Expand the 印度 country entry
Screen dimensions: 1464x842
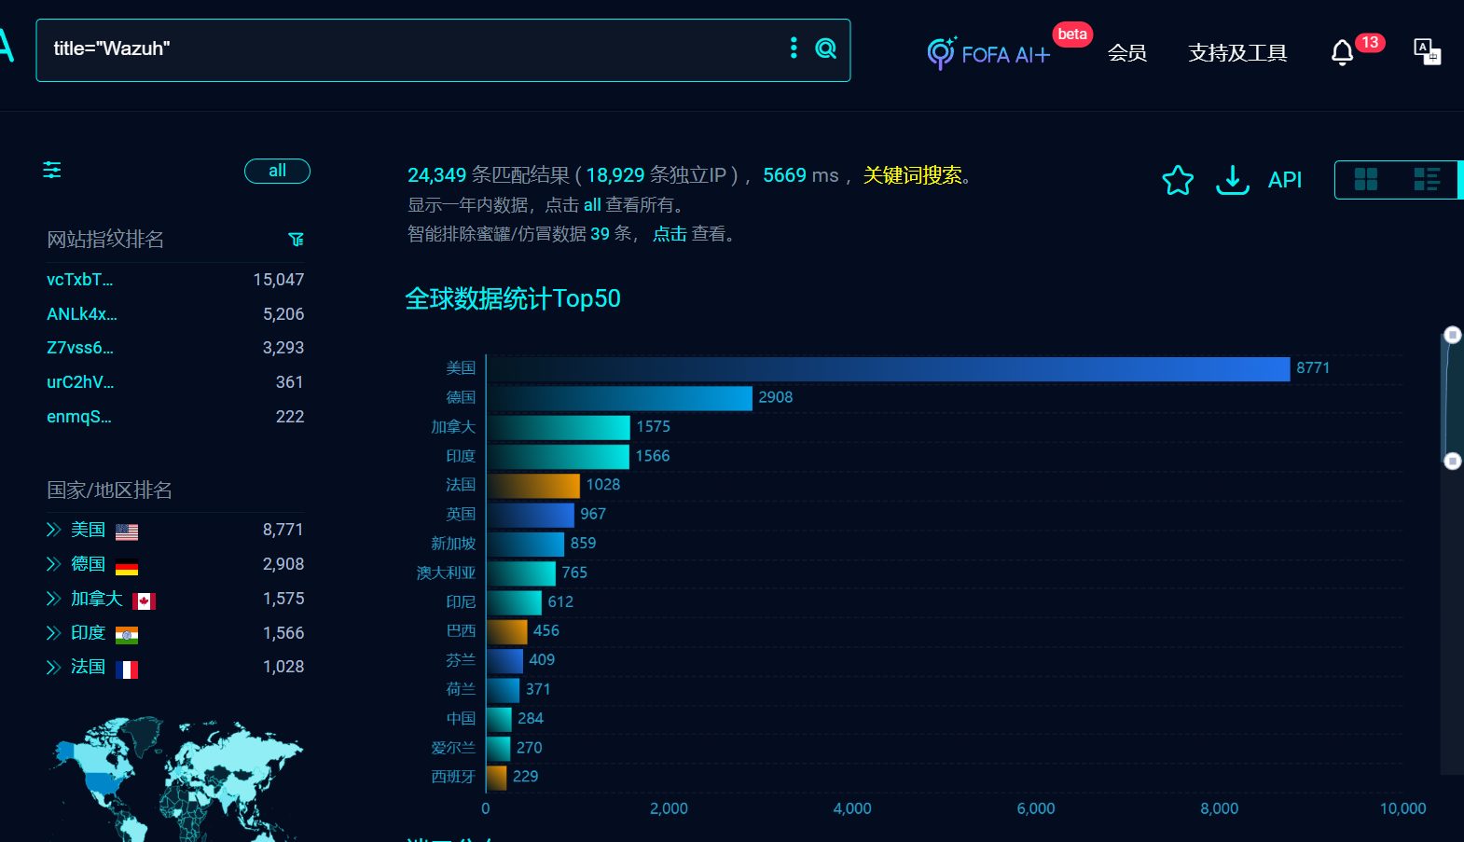click(54, 633)
